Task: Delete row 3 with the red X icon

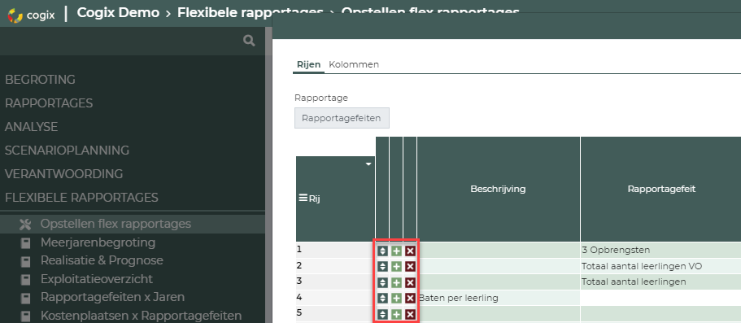Action: click(410, 283)
